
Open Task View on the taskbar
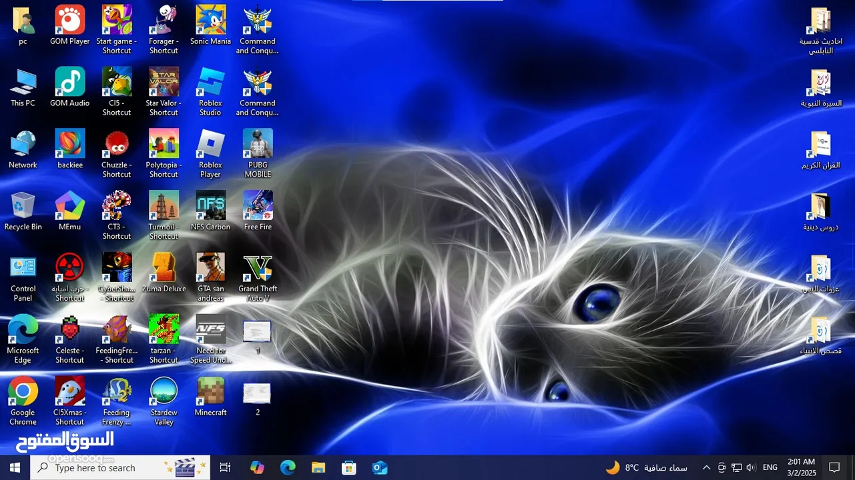pos(225,467)
